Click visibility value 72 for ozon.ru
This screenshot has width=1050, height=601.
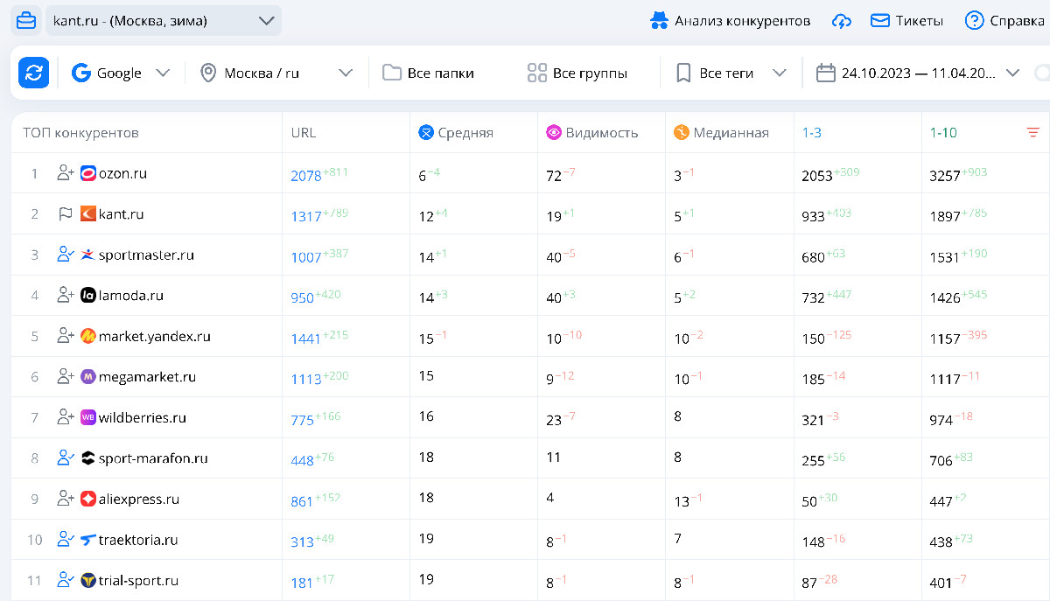(x=554, y=176)
